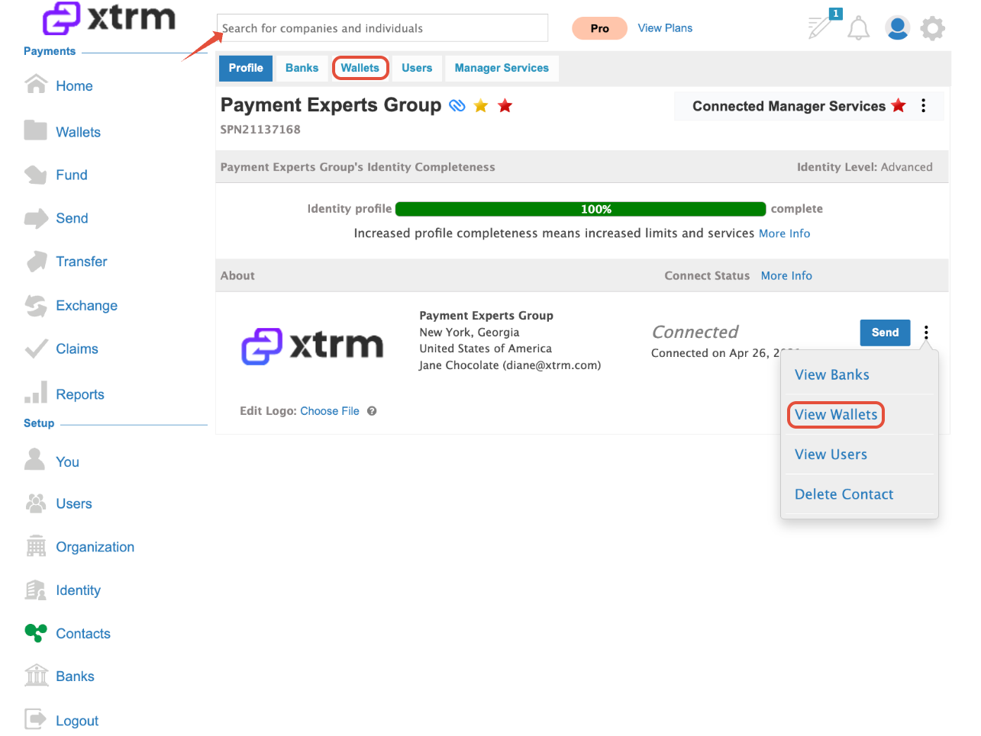Click the Choose File link for logo
This screenshot has width=981, height=736.
330,411
